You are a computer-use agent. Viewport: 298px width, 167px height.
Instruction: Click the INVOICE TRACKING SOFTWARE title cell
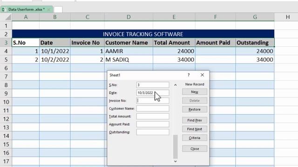pyautogui.click(x=143, y=34)
